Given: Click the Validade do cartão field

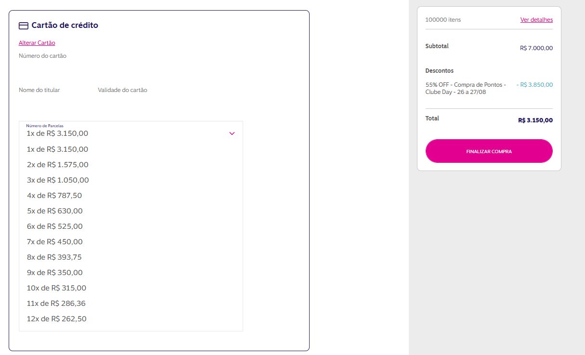Looking at the screenshot, I should click(x=122, y=90).
